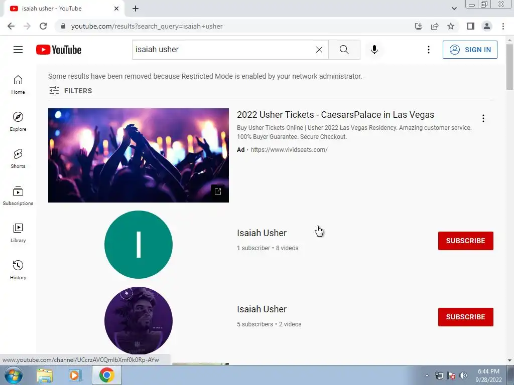514x385 pixels.
Task: Open the Chrome three-dot menu
Action: (503, 26)
